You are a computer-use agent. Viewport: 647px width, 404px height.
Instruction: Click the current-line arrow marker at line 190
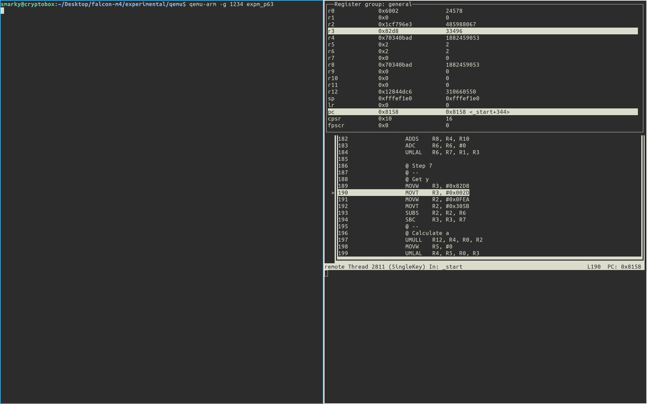[x=333, y=193]
